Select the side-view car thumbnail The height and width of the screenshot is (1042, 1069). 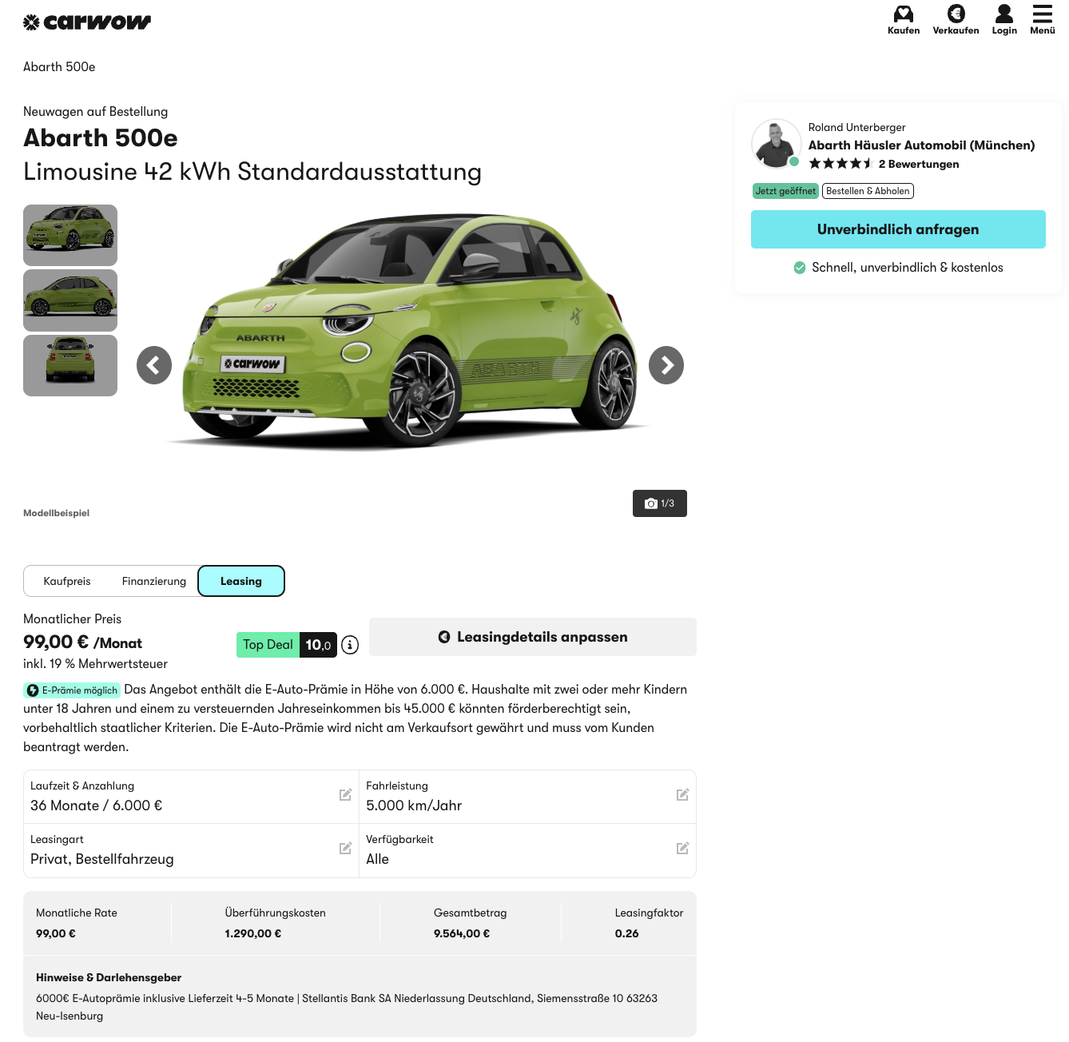point(70,300)
